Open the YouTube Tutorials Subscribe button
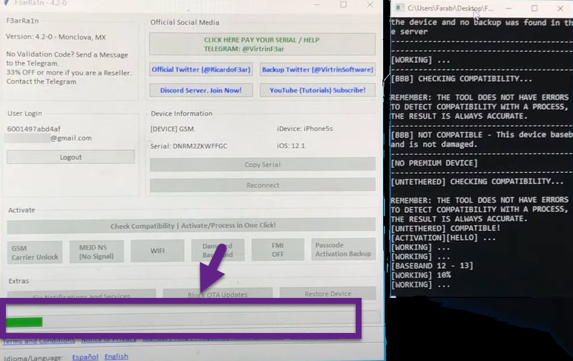 click(x=318, y=90)
